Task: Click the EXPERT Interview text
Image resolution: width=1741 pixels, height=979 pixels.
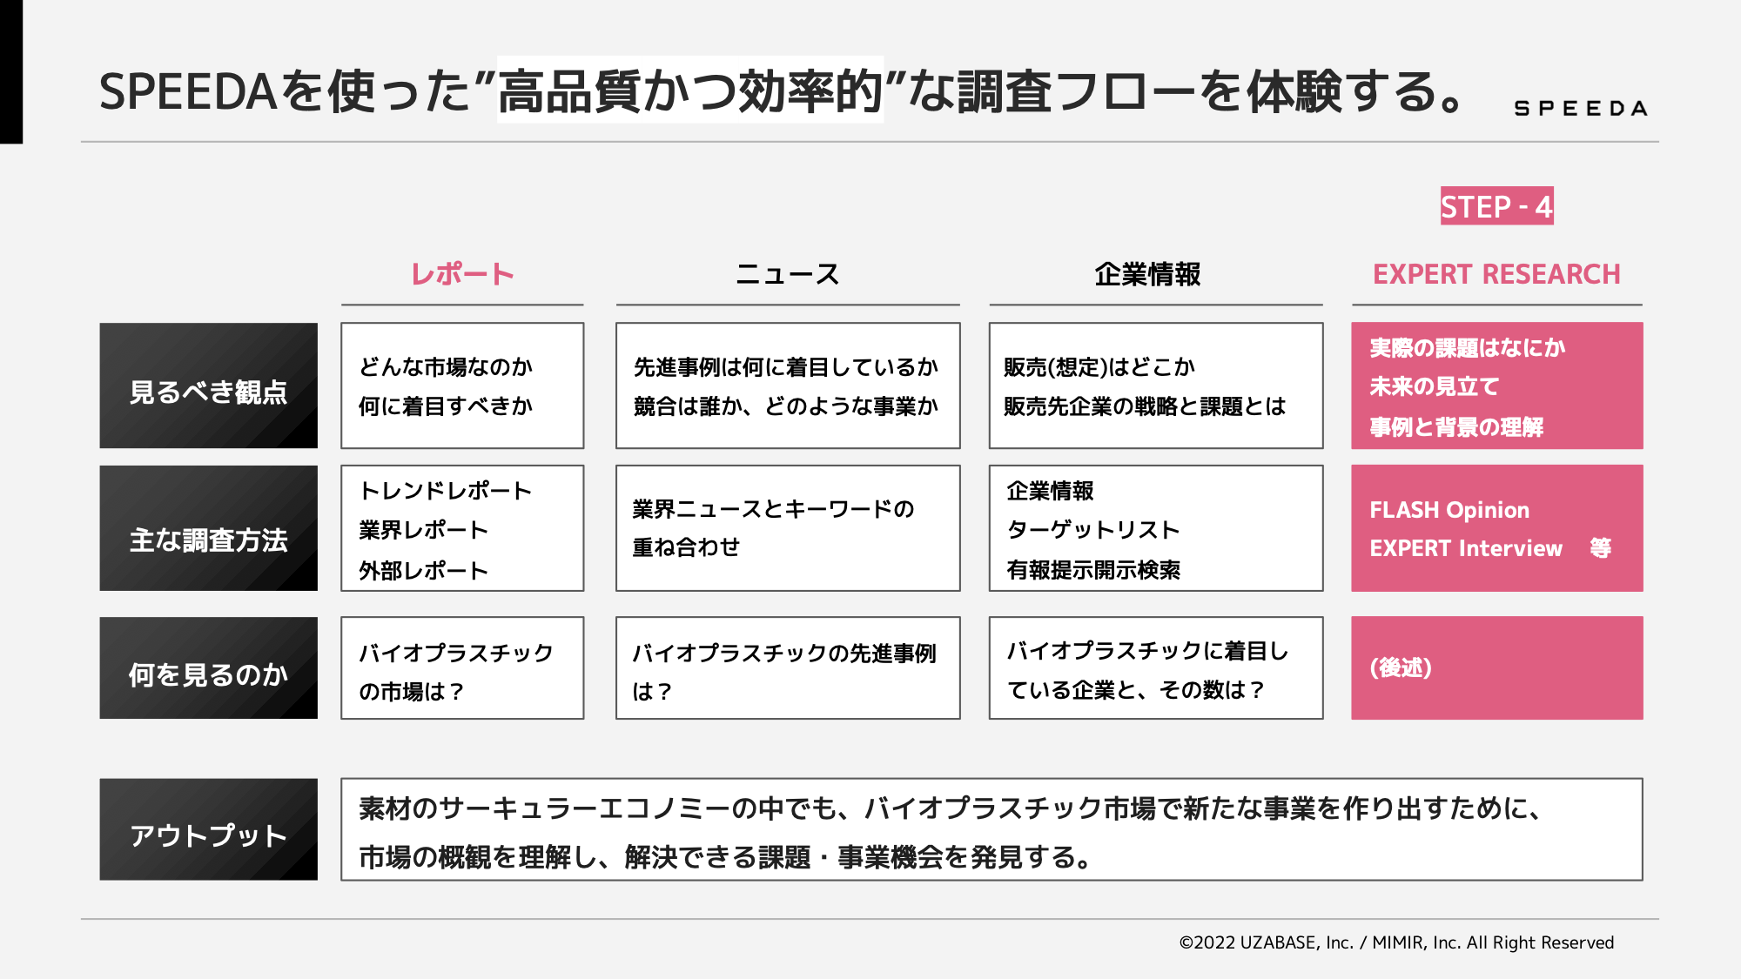Action: click(x=1466, y=548)
